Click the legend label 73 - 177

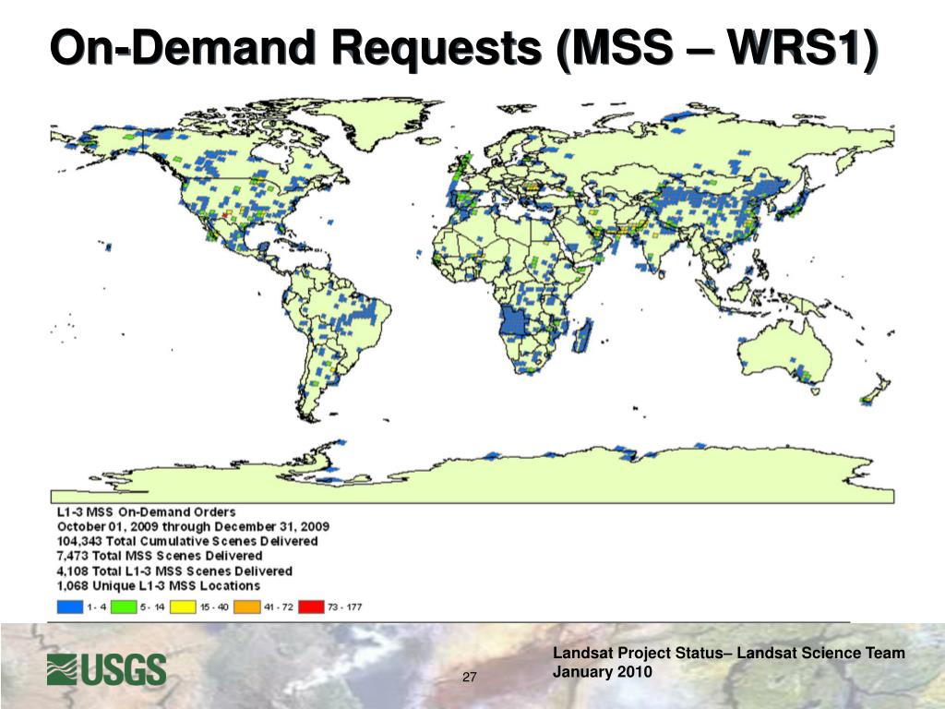345,607
